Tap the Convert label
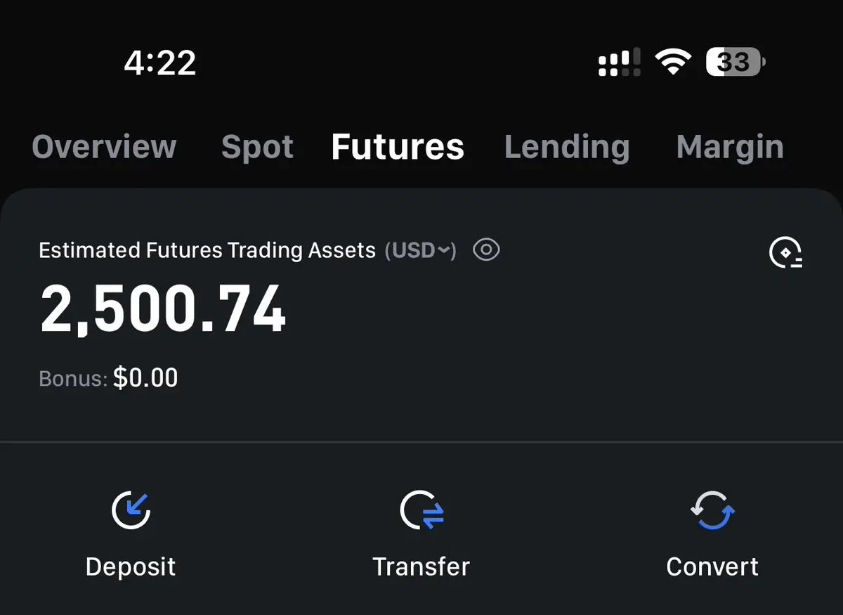843x615 pixels. tap(712, 567)
